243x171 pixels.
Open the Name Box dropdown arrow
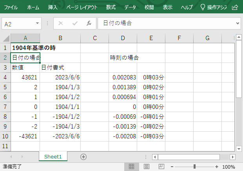coord(38,24)
